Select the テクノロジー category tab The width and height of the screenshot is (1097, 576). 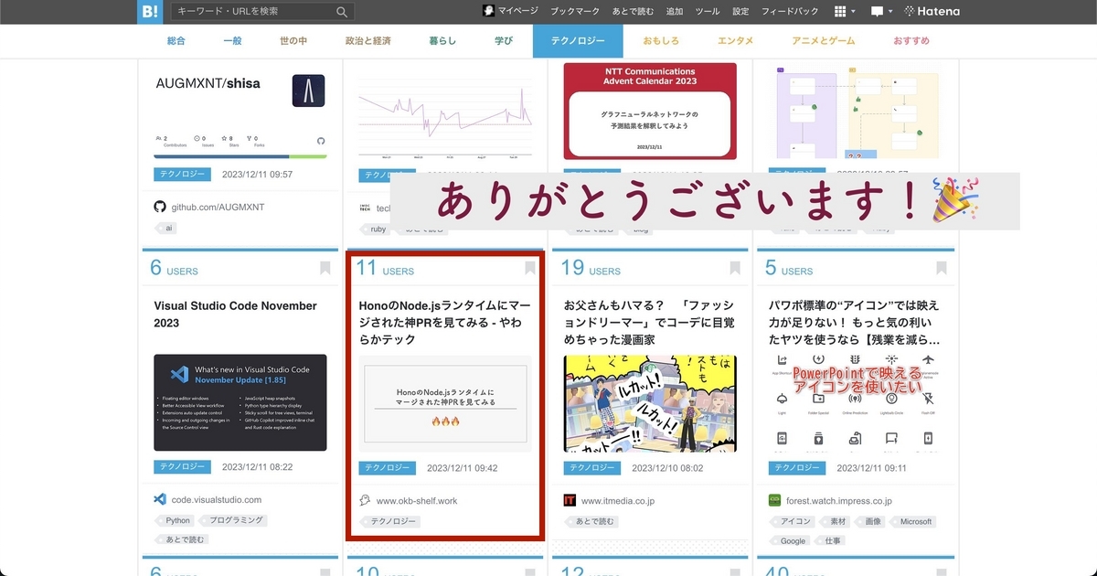pyautogui.click(x=578, y=41)
